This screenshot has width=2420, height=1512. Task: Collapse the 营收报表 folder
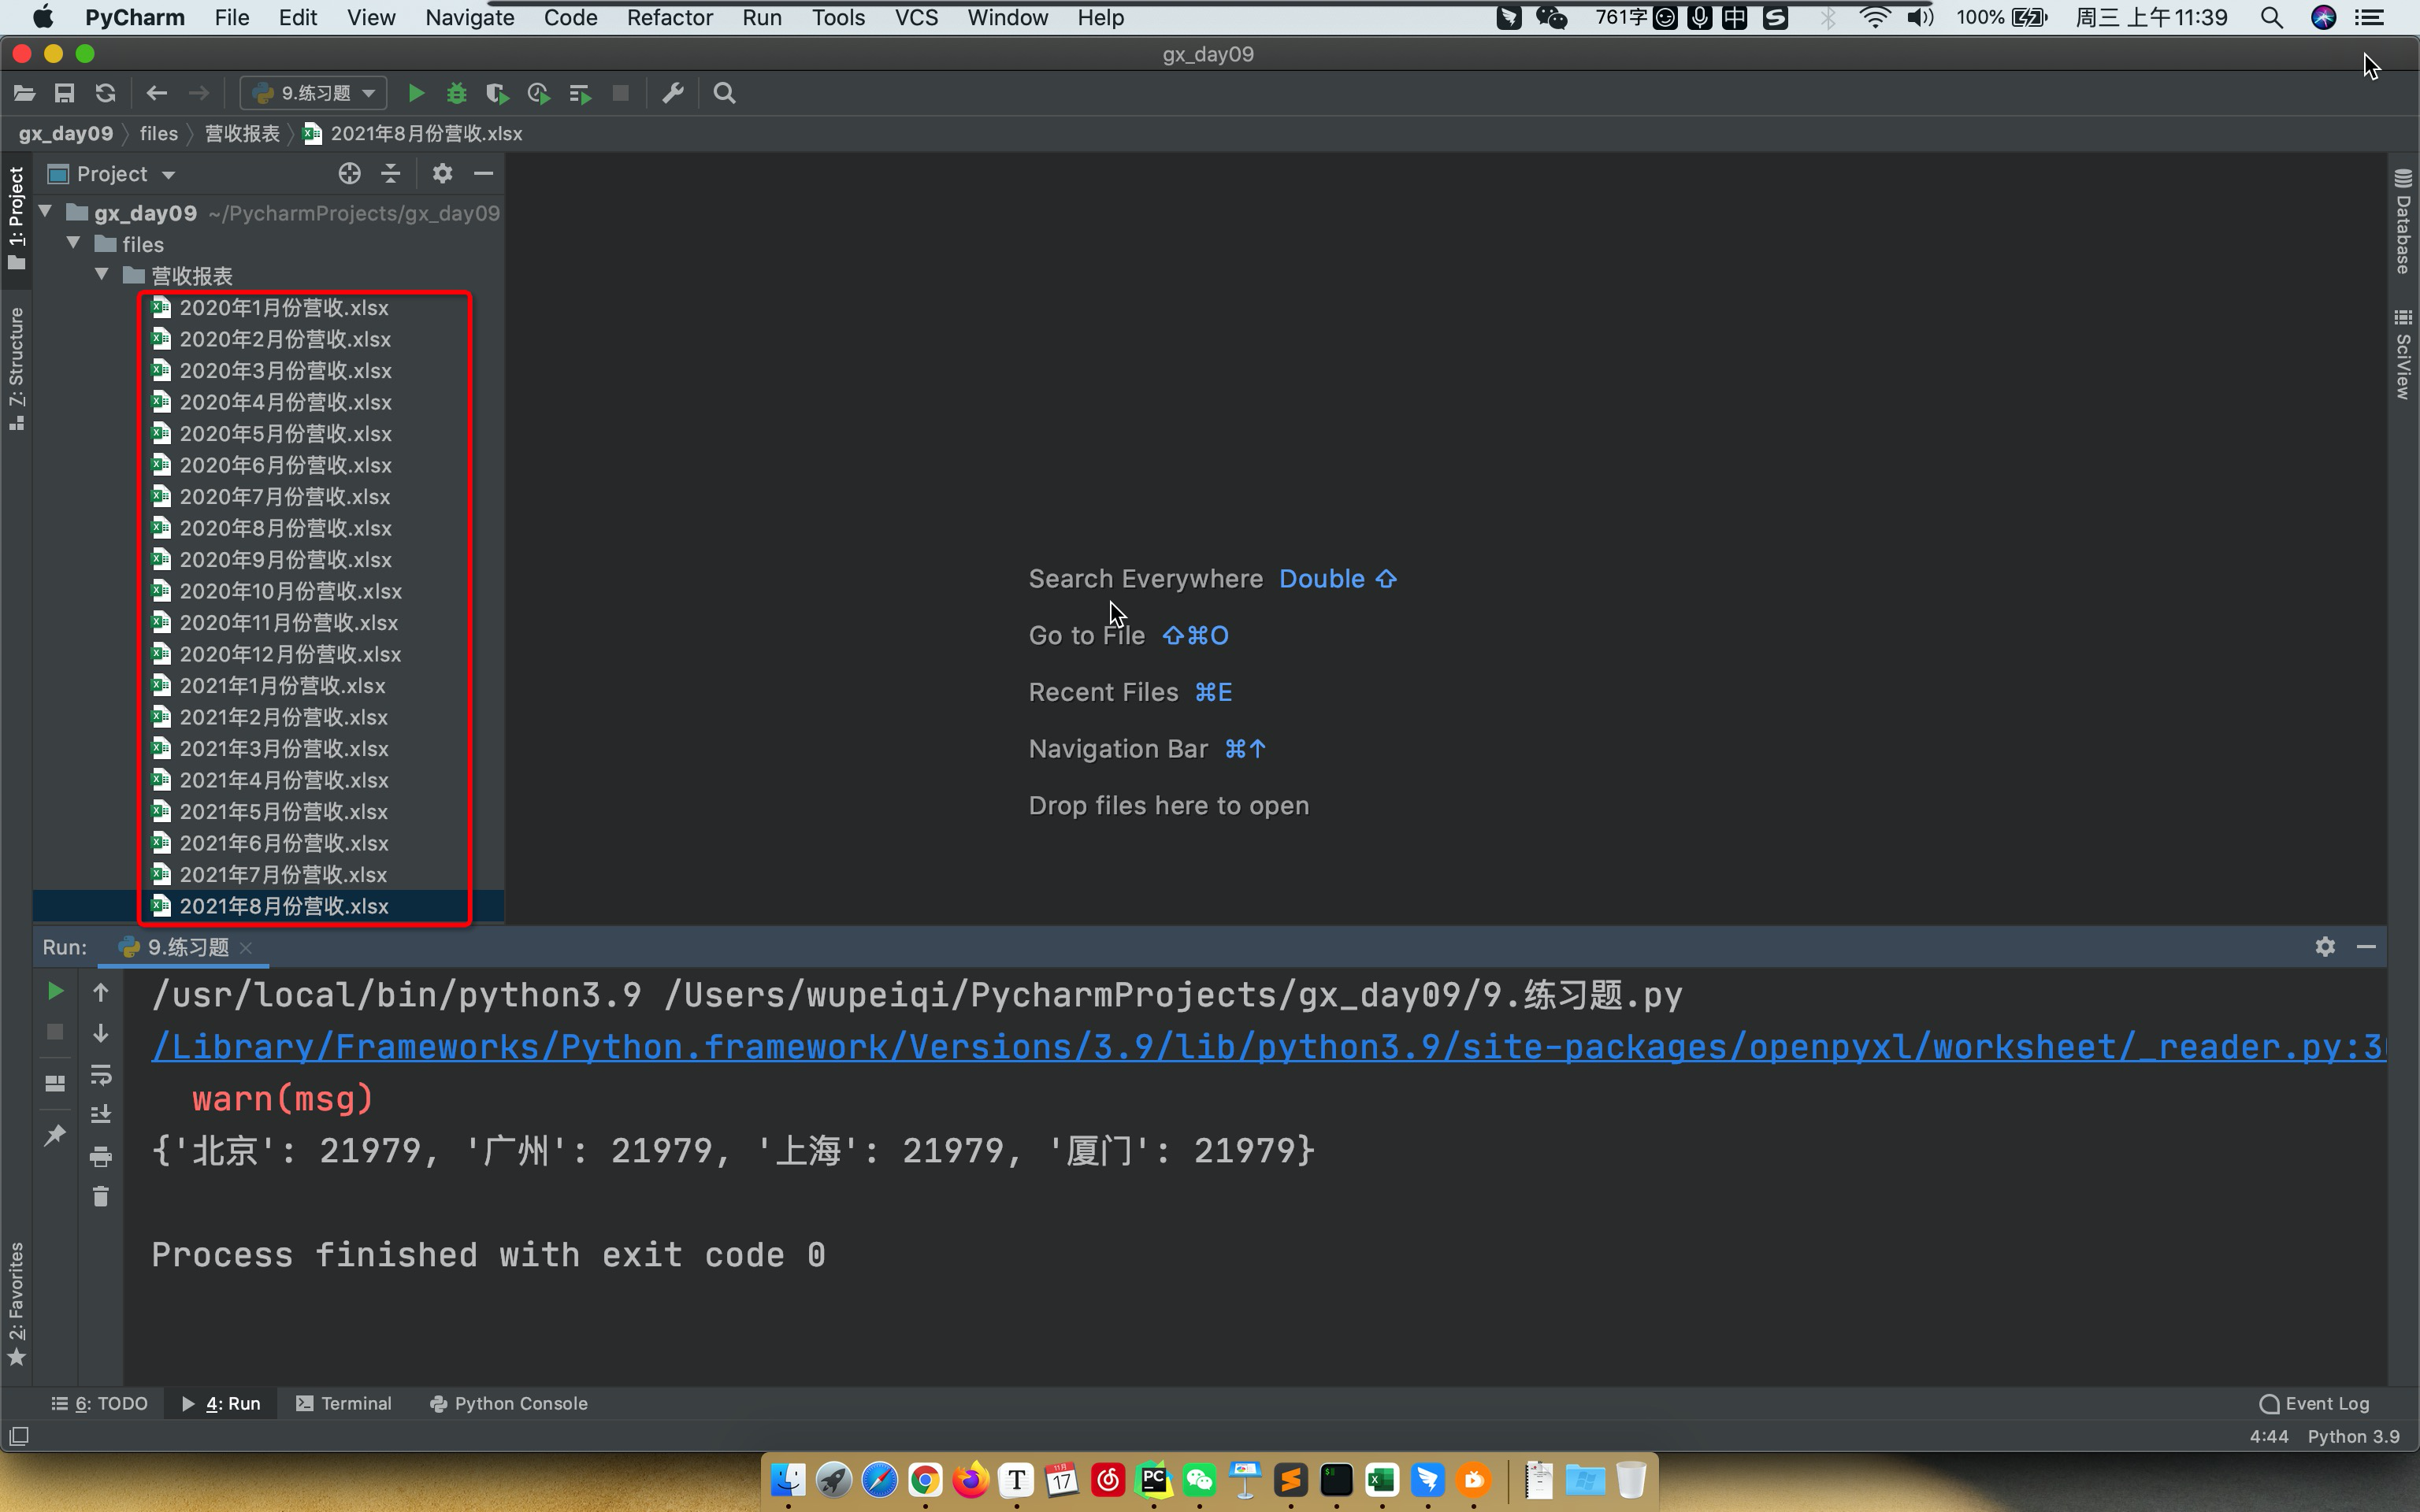102,275
